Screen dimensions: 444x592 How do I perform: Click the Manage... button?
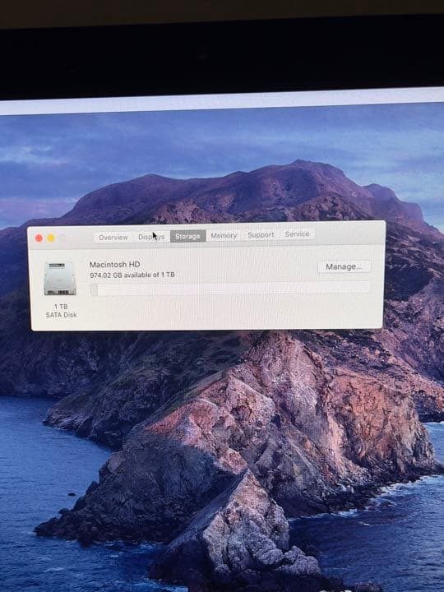pos(344,266)
